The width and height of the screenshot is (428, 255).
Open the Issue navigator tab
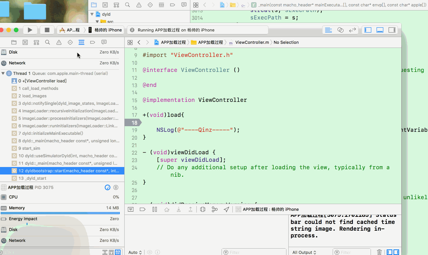(59, 42)
